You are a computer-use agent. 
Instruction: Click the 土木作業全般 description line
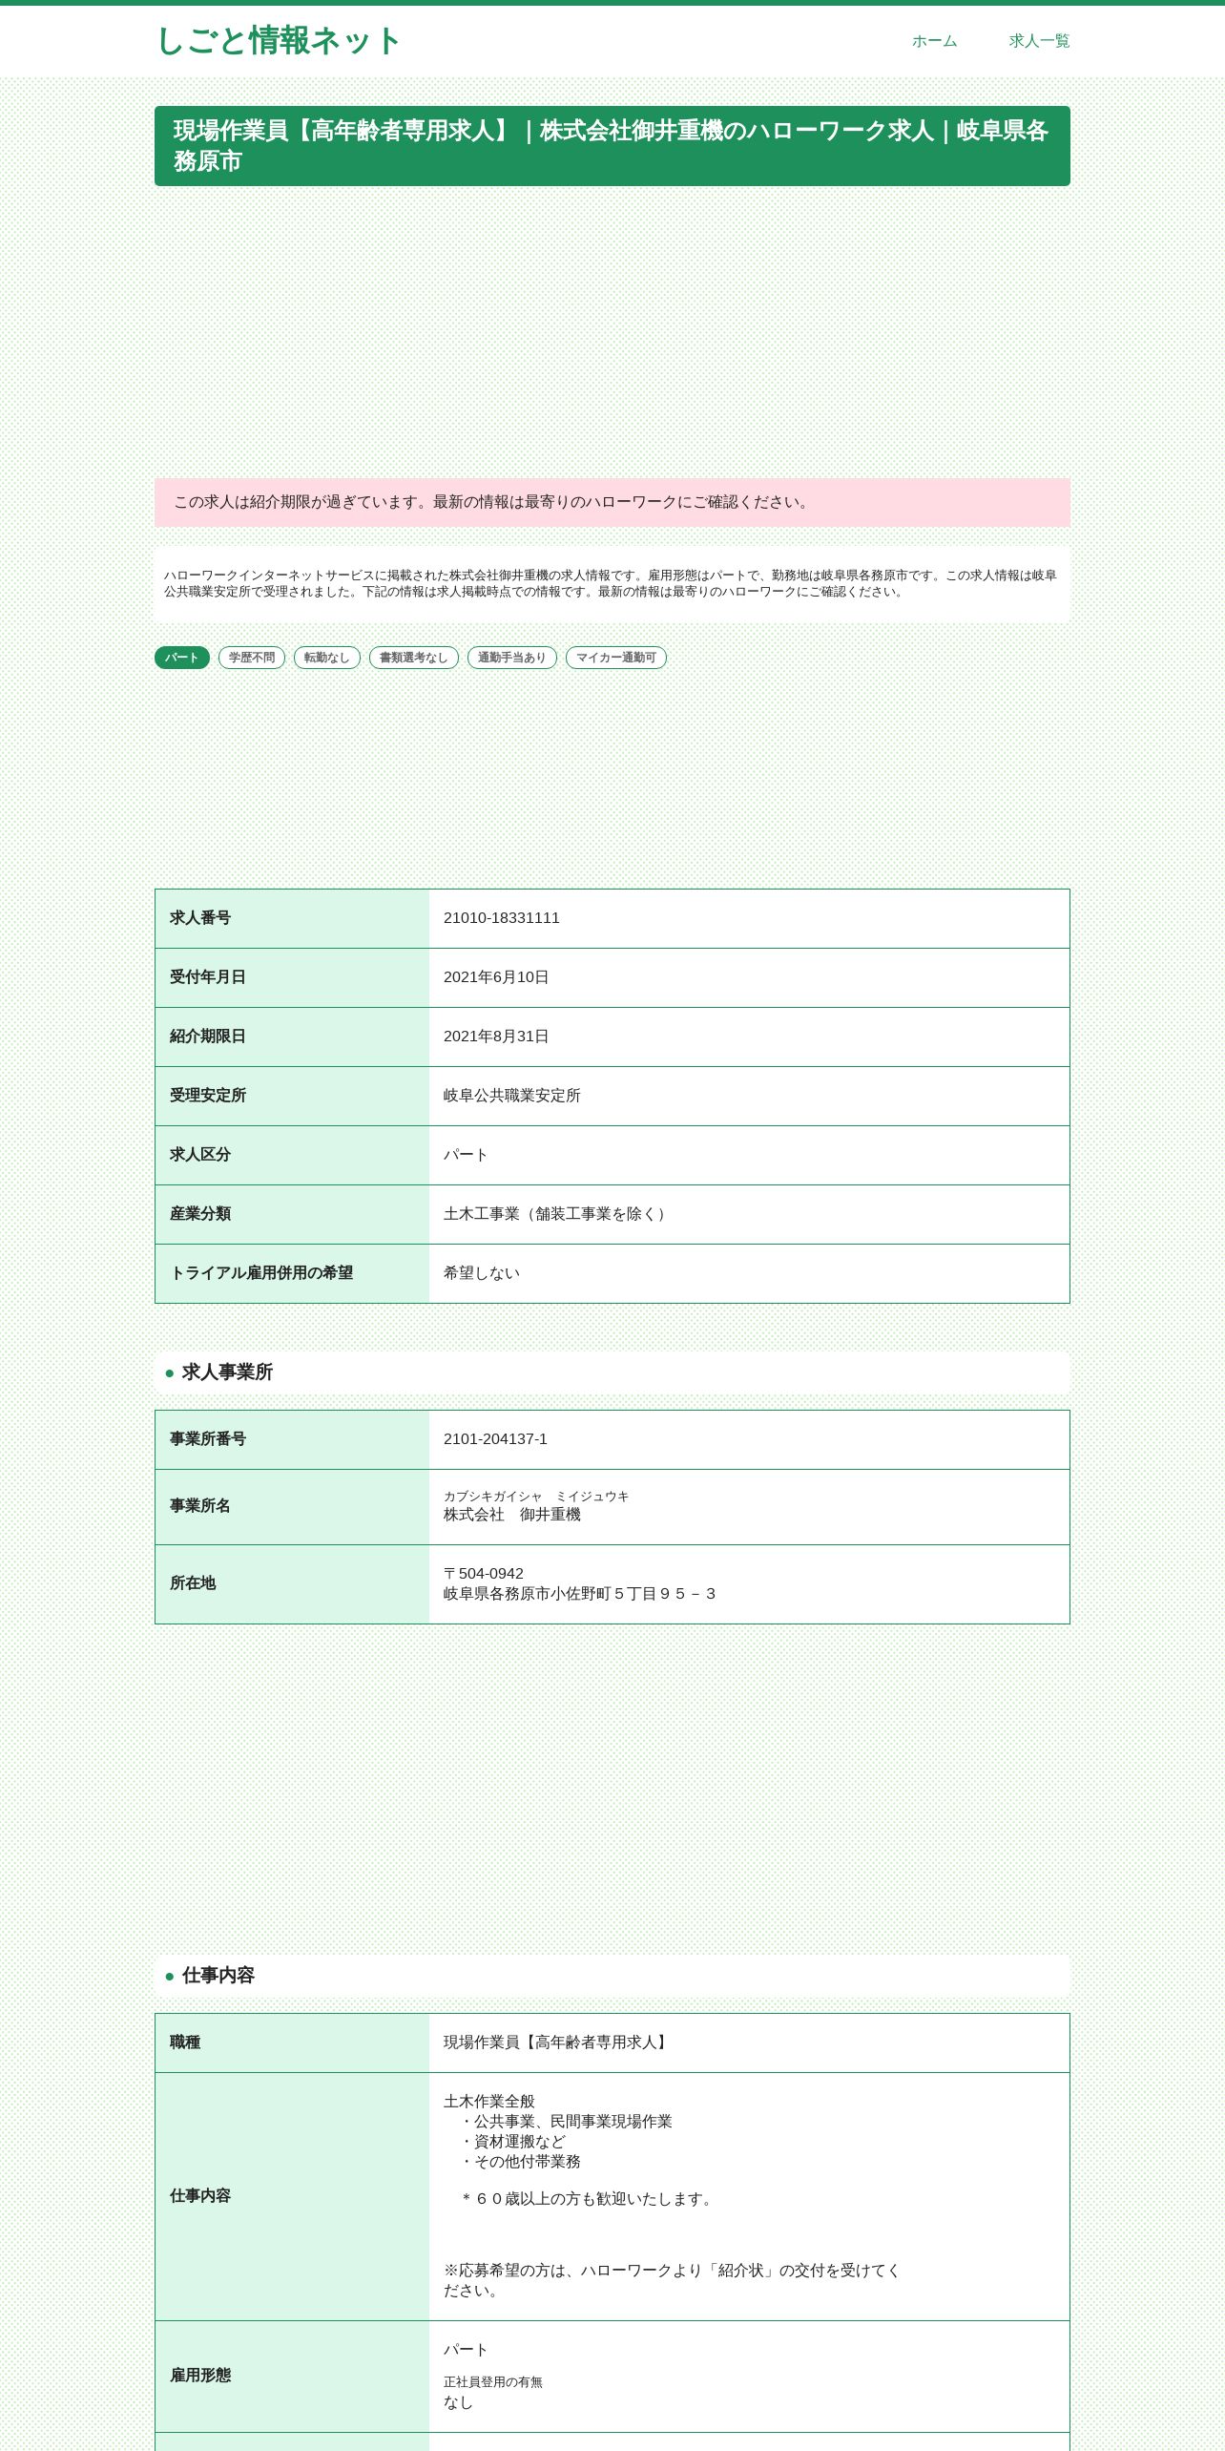click(x=489, y=2102)
